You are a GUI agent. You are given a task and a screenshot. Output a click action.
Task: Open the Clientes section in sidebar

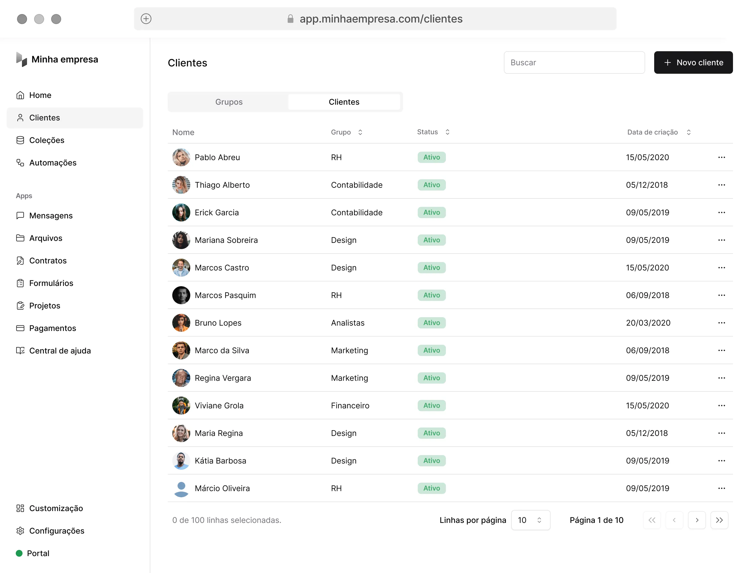pyautogui.click(x=44, y=118)
